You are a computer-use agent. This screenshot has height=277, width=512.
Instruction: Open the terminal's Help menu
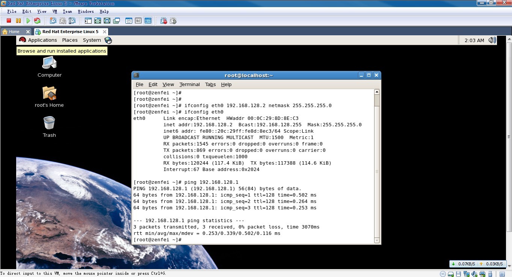(x=226, y=85)
